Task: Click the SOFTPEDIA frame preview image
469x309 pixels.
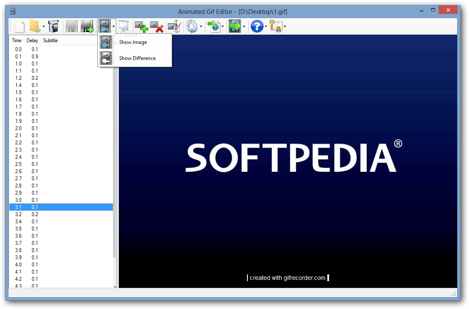Action: click(288, 161)
